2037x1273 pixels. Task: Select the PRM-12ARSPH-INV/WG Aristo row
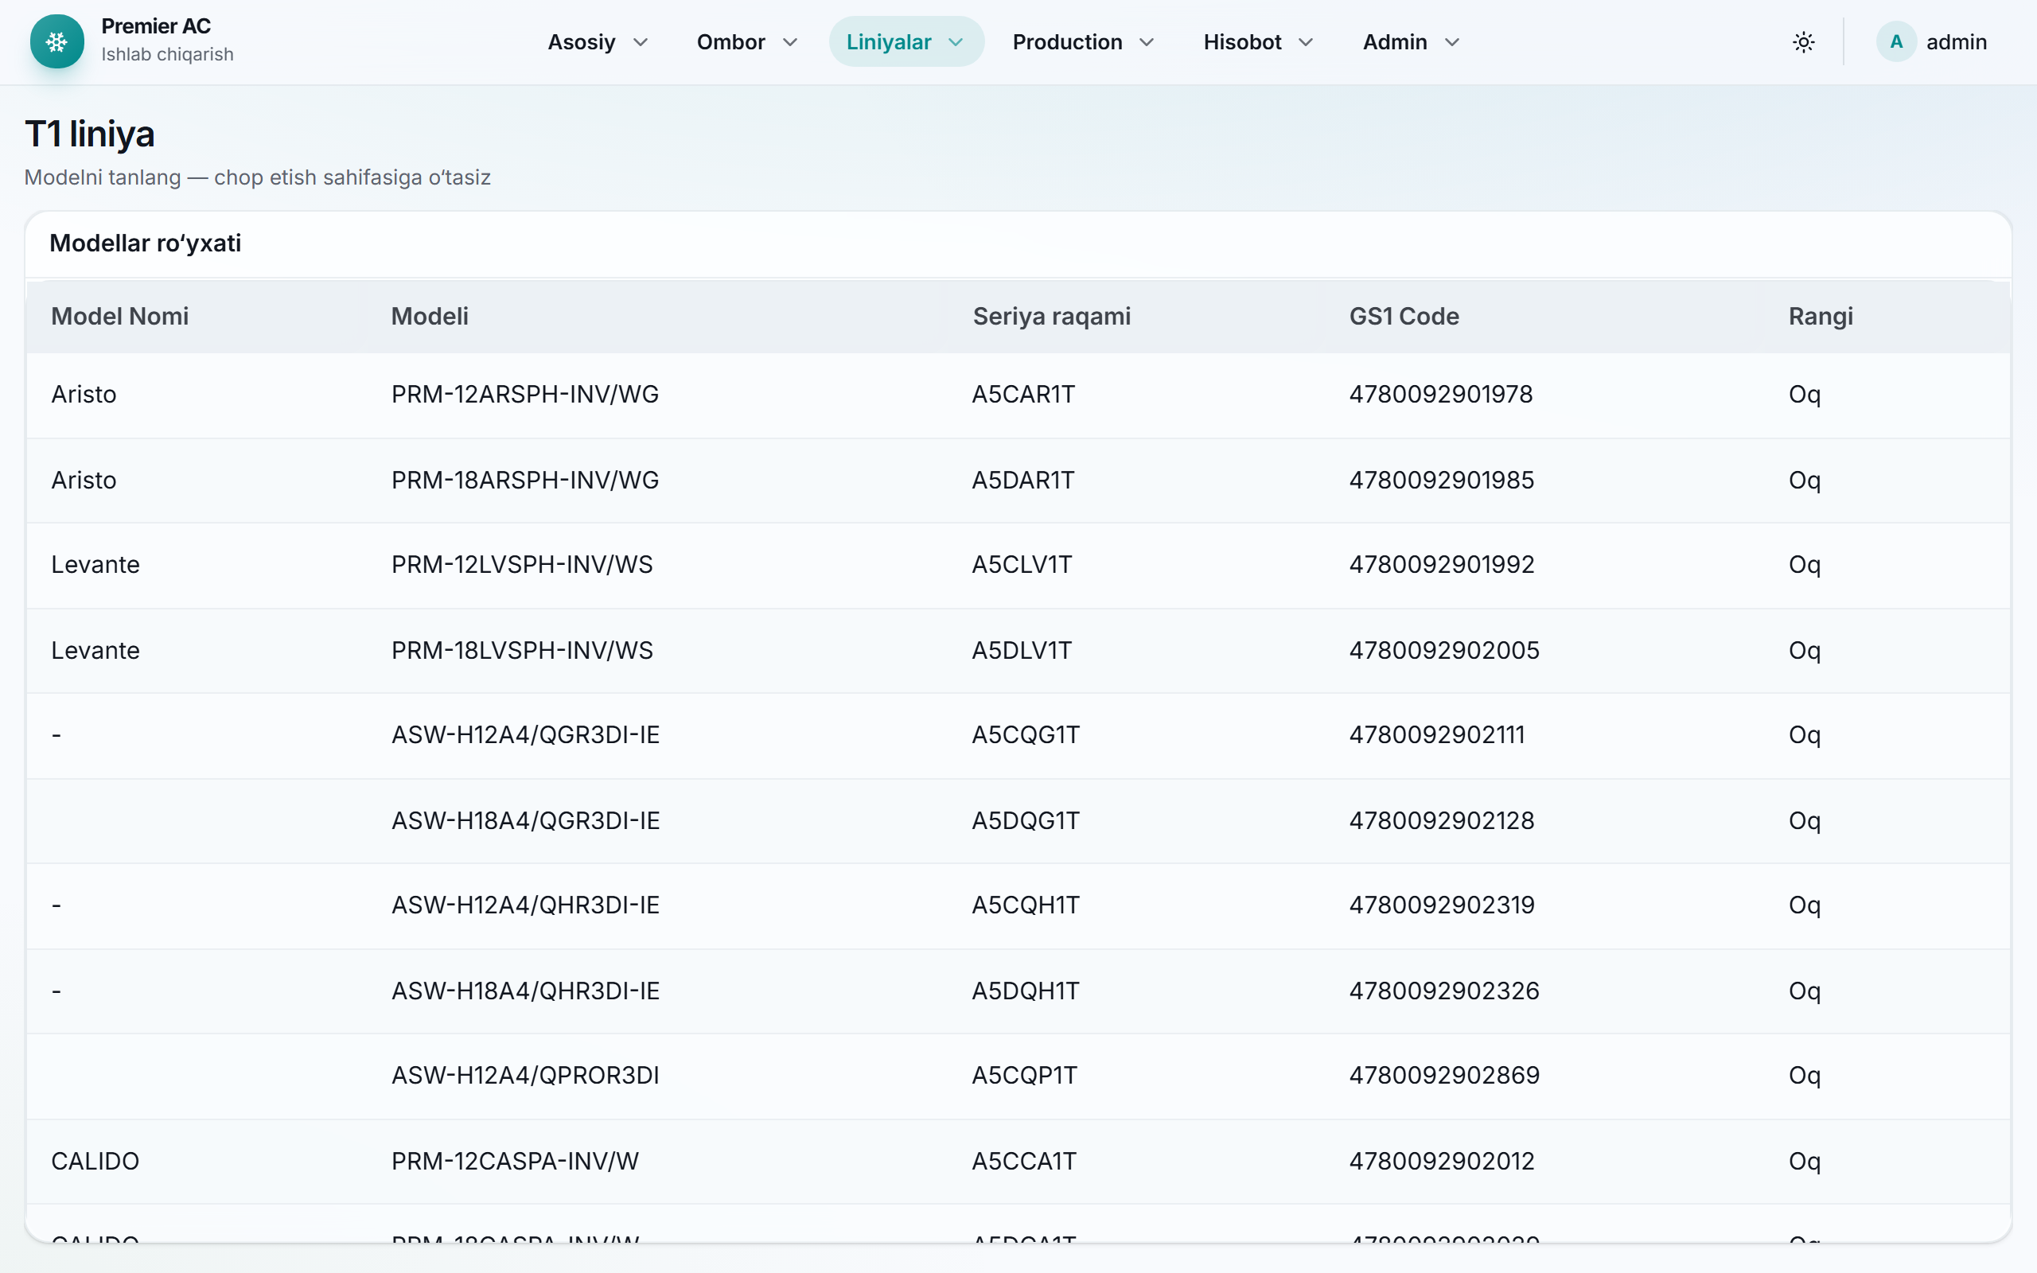(x=1018, y=395)
